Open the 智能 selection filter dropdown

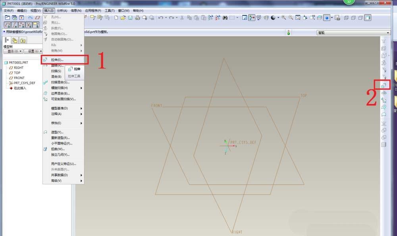tap(353, 33)
